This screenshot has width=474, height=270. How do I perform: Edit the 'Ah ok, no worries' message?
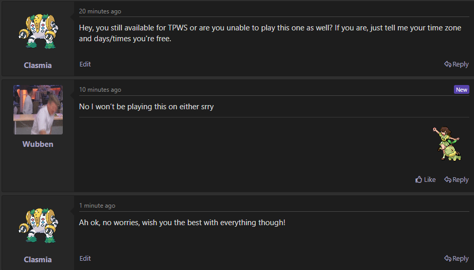coord(85,259)
